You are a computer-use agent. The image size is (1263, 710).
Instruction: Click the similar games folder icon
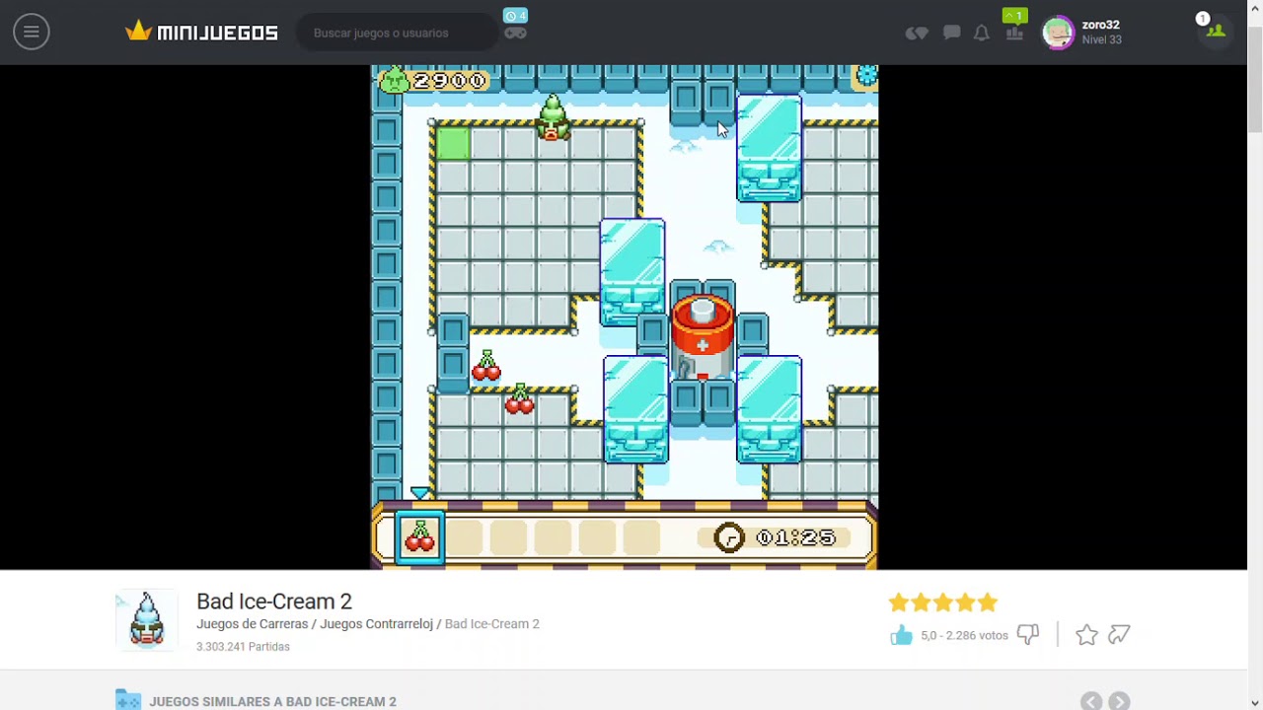[x=128, y=700]
